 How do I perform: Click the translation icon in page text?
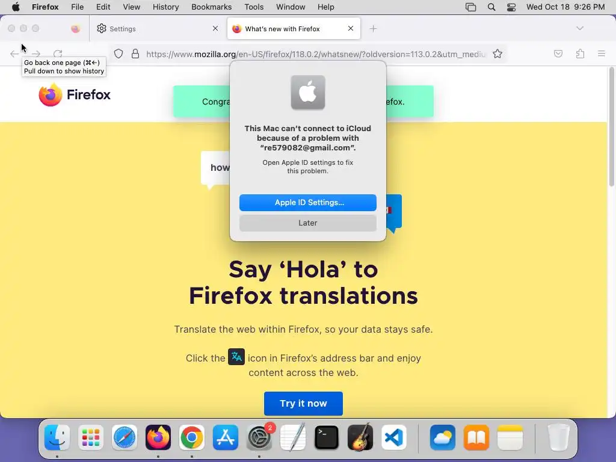tap(236, 357)
